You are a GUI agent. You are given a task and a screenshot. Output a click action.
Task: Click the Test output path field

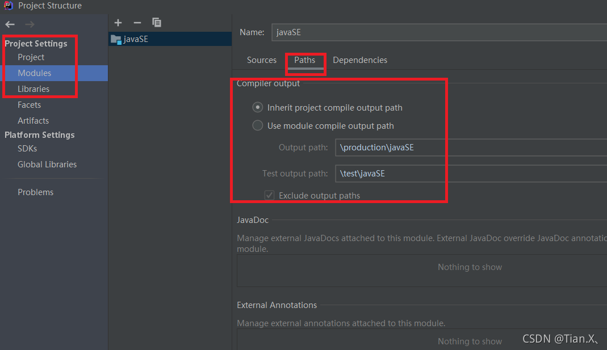click(x=471, y=173)
